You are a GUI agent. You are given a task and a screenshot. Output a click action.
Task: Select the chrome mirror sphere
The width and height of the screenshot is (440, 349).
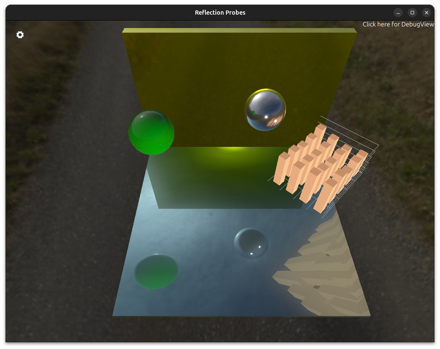265,110
